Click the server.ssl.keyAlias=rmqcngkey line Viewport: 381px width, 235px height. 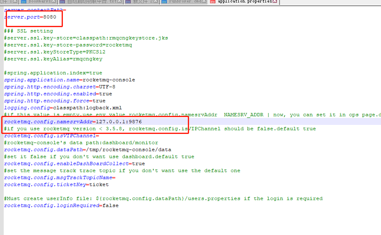53,59
